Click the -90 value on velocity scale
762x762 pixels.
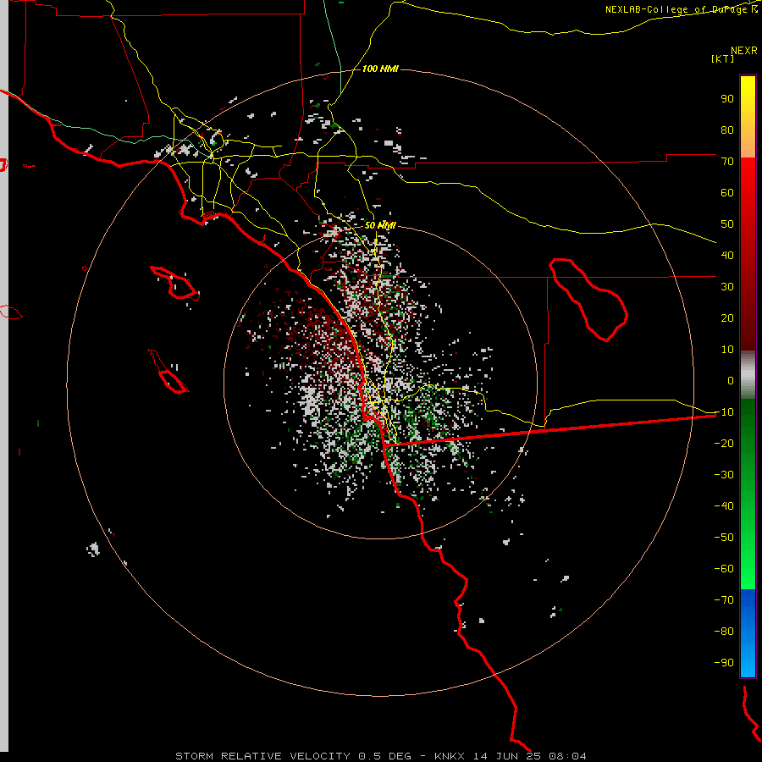click(724, 663)
